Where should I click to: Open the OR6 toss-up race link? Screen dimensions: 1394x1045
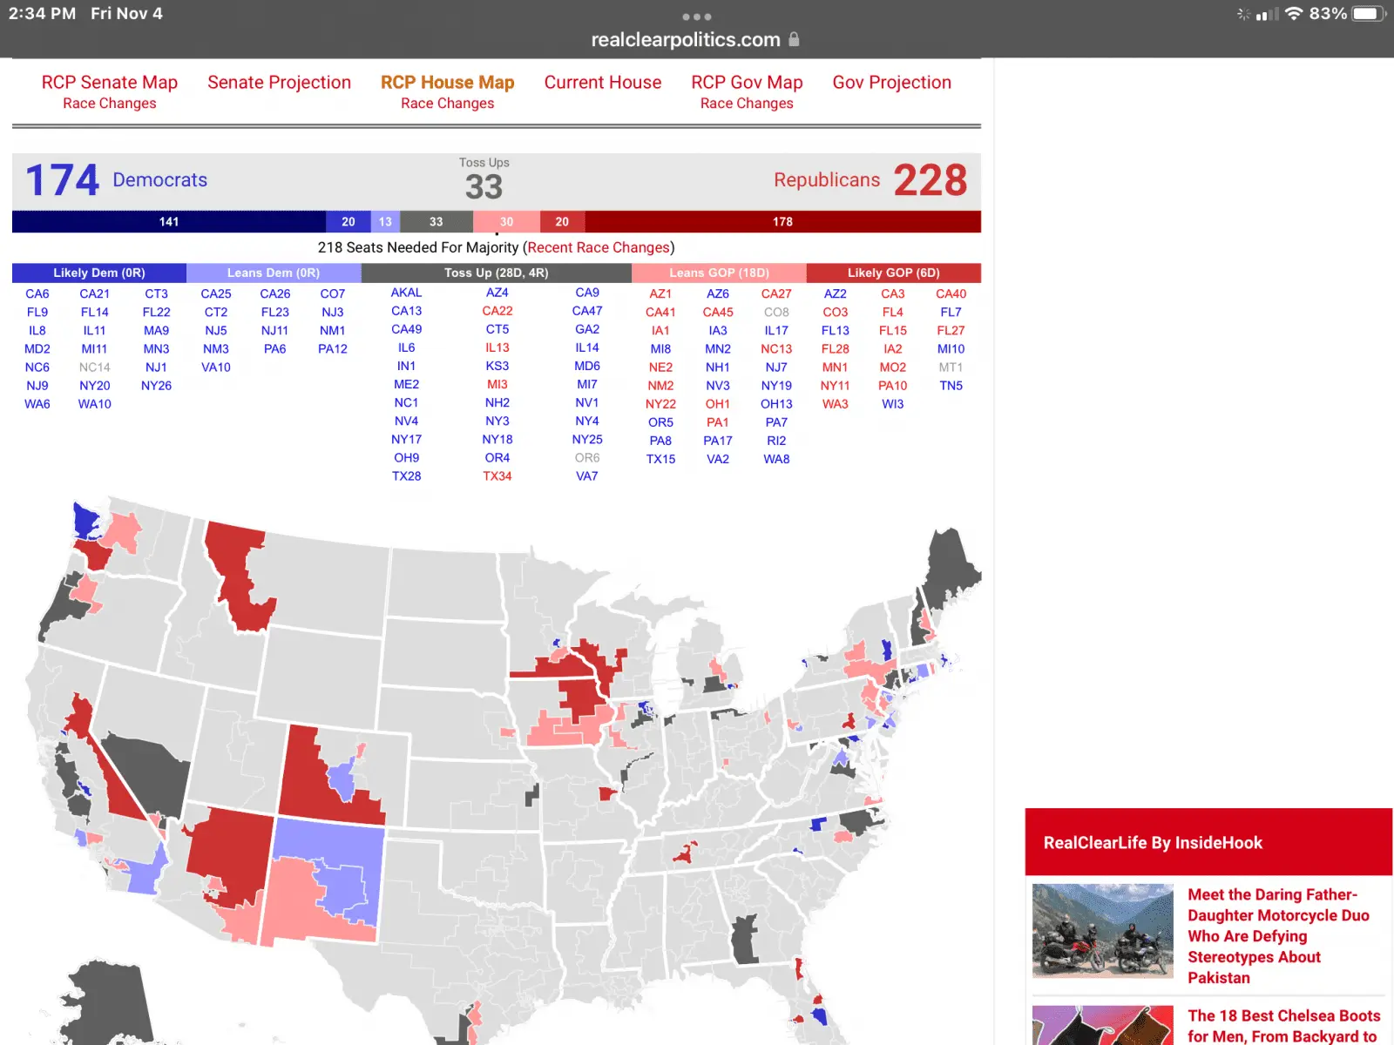click(587, 458)
